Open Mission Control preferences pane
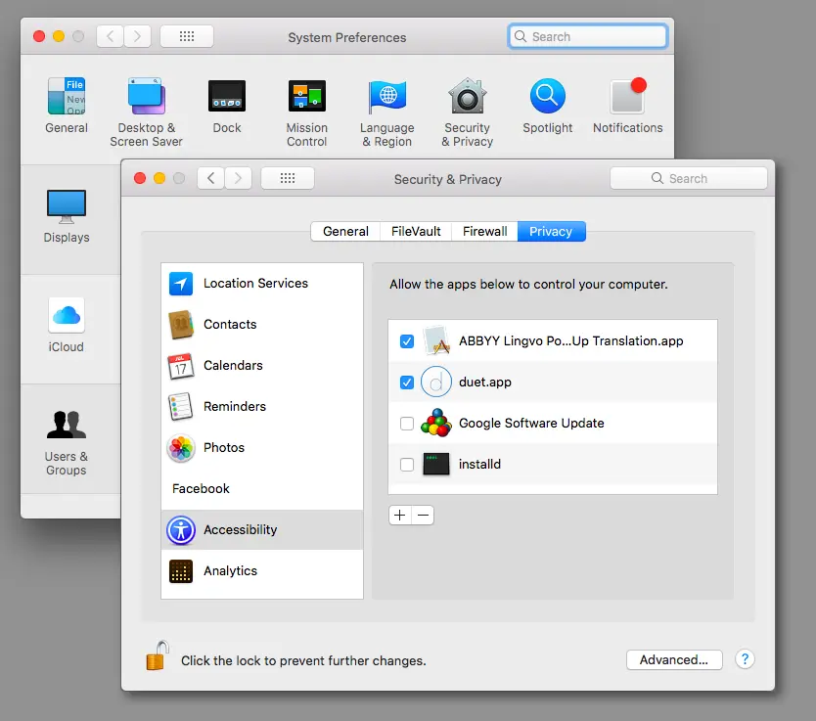816x721 pixels. 306,113
